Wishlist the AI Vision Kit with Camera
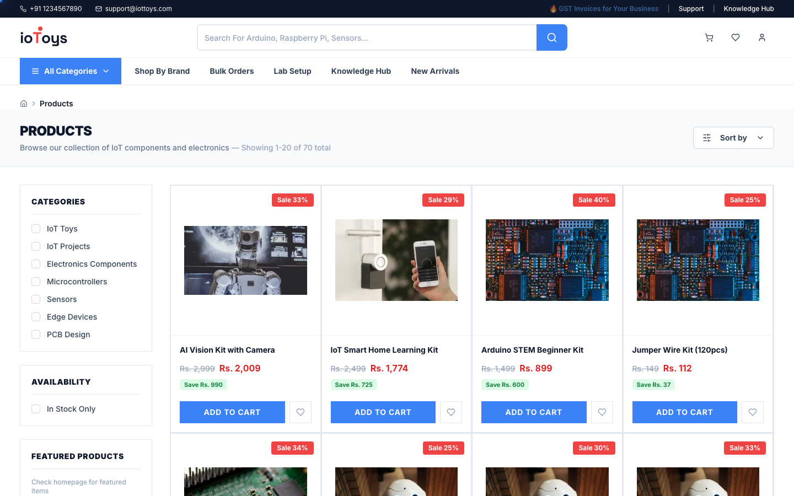This screenshot has width=794, height=496. 301,412
